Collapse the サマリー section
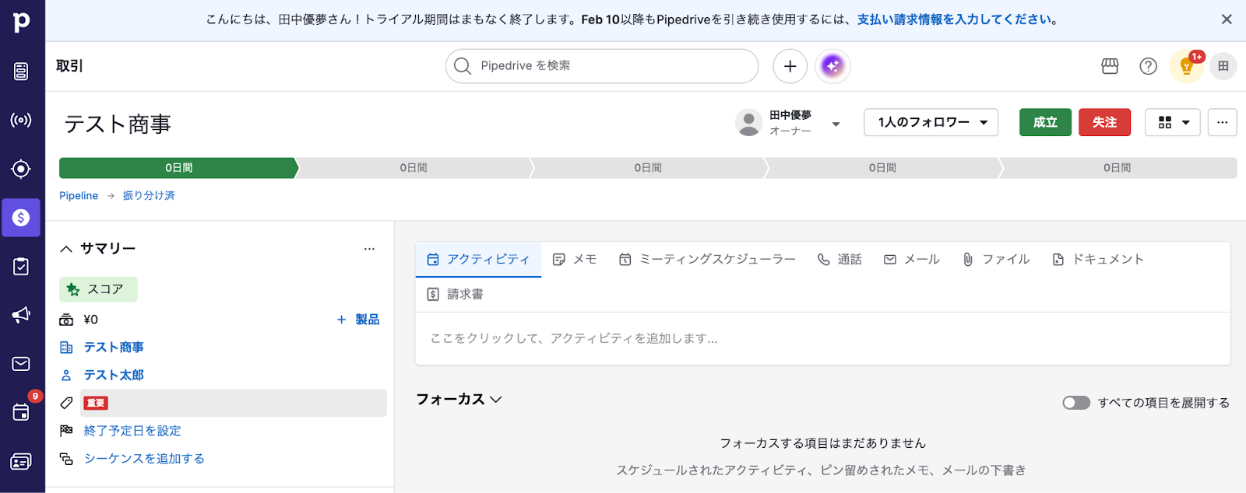This screenshot has width=1246, height=493. (66, 249)
